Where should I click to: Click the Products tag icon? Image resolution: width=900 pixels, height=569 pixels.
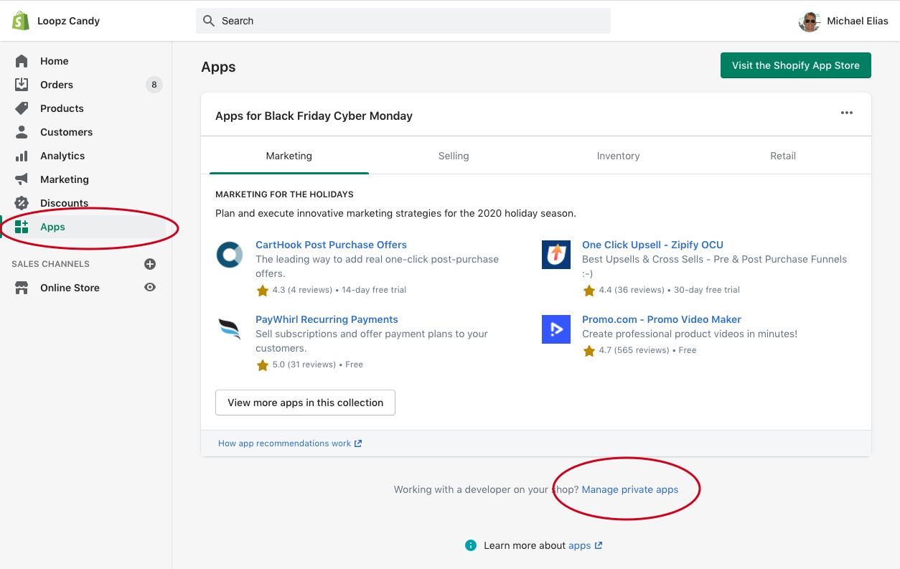[22, 108]
